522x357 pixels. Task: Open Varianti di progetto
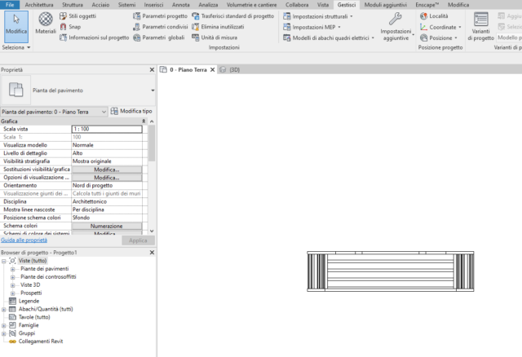(480, 27)
